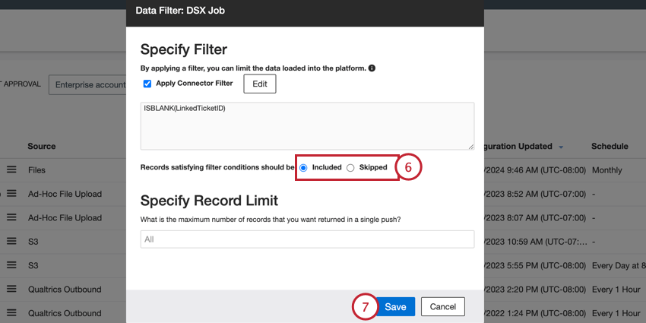Click the Configuration Updated sort arrow
Screen dimensions: 646x323
click(561, 147)
